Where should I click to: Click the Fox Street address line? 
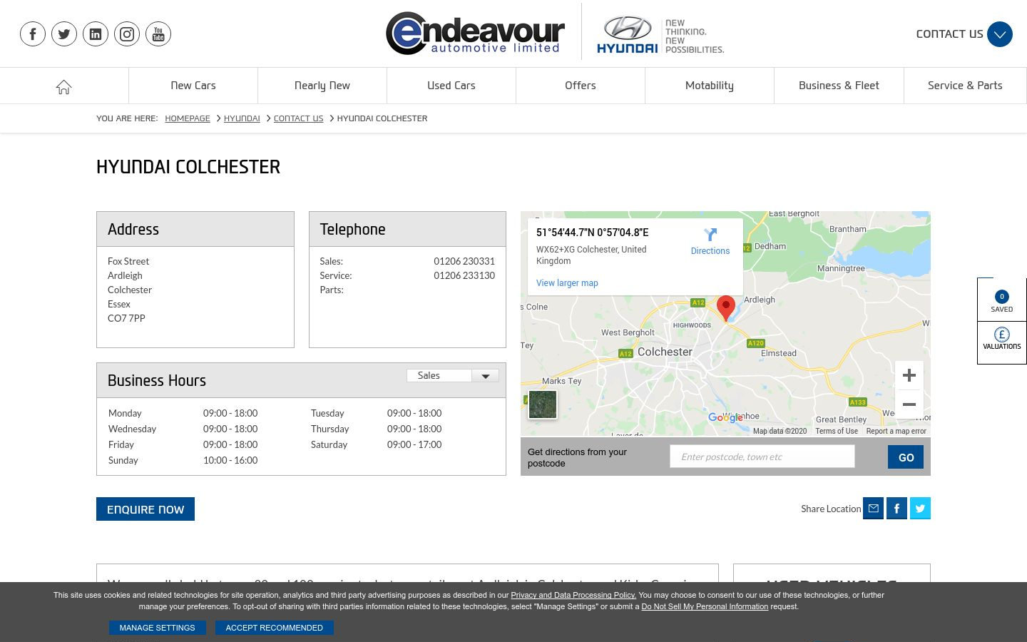coord(128,261)
